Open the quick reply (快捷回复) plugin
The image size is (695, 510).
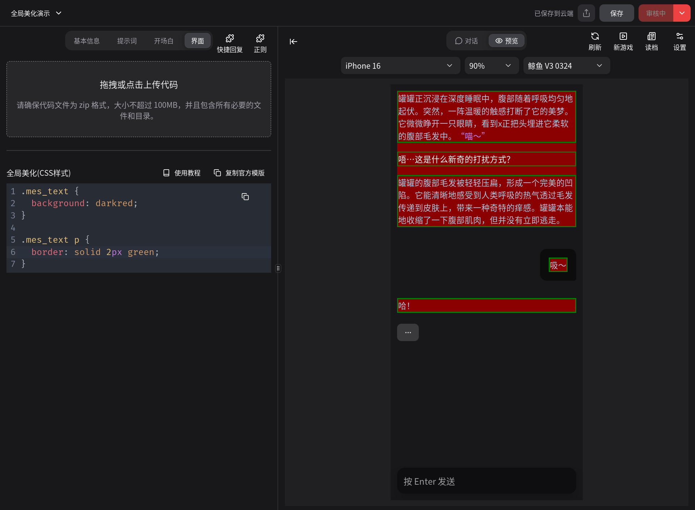tap(229, 43)
